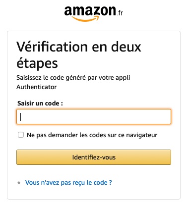Click the heading "Vérification en deux étapes"

click(x=79, y=55)
